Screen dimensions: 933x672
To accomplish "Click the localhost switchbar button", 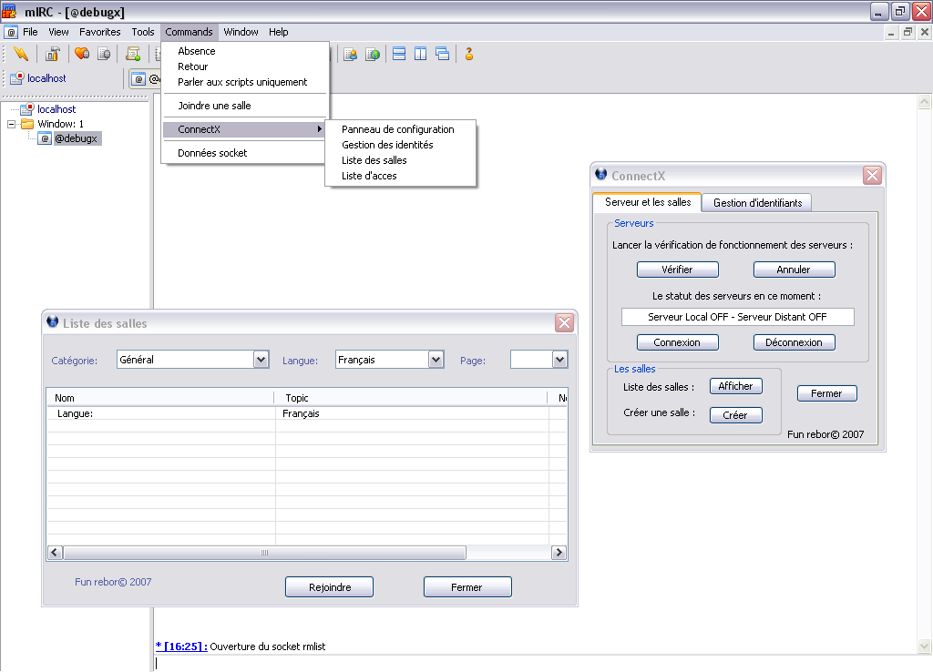I will [38, 78].
